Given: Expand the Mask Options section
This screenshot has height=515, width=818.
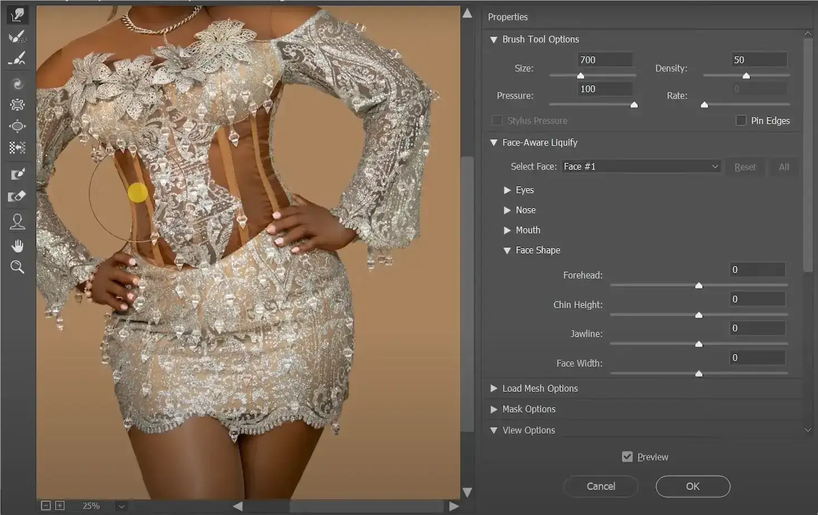Looking at the screenshot, I should pos(494,409).
